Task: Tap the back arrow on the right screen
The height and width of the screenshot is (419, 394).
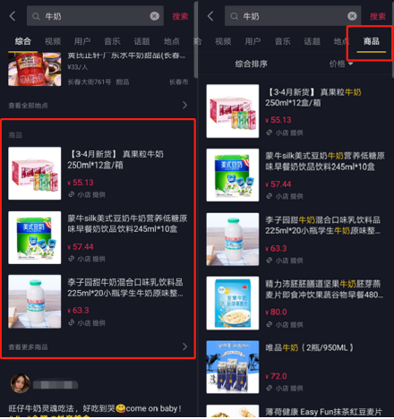Action: point(210,16)
